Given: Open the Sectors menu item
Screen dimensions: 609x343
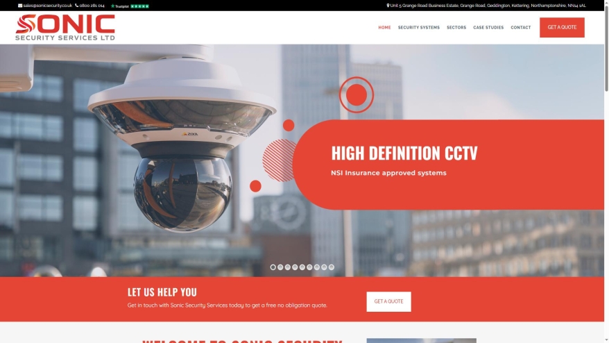Looking at the screenshot, I should pyautogui.click(x=456, y=28).
